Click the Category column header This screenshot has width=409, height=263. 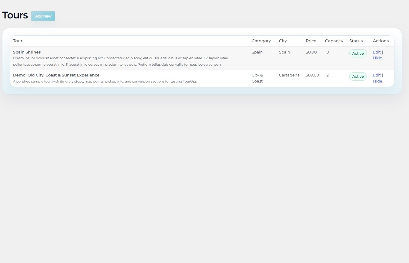click(261, 41)
